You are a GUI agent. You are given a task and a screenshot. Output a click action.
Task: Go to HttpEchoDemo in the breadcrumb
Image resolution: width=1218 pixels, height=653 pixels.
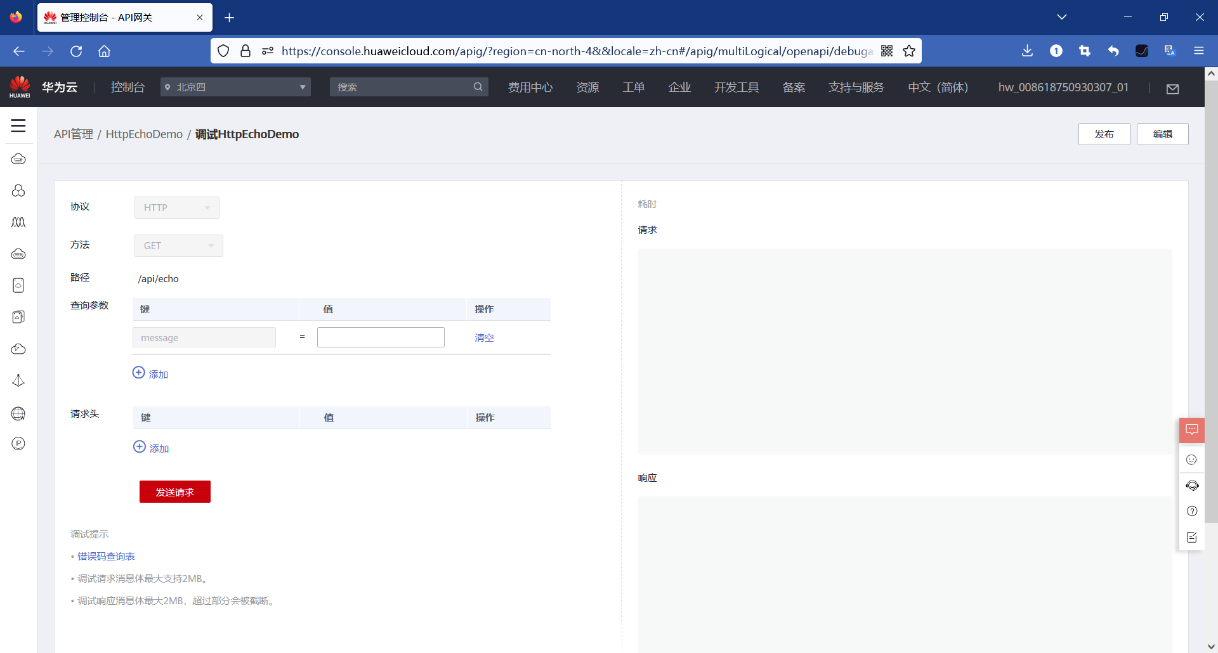(x=144, y=134)
